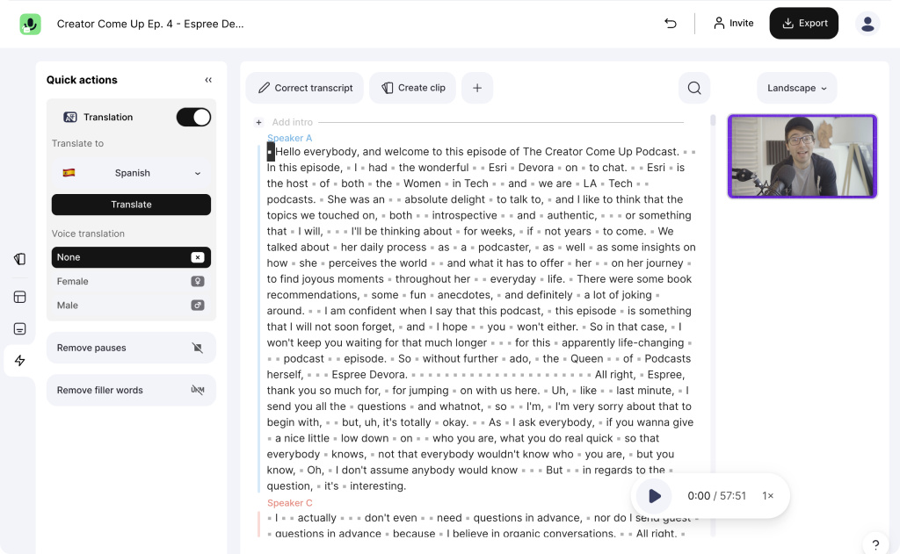
Task: Click the plus icon beside Add intro
Action: [259, 122]
